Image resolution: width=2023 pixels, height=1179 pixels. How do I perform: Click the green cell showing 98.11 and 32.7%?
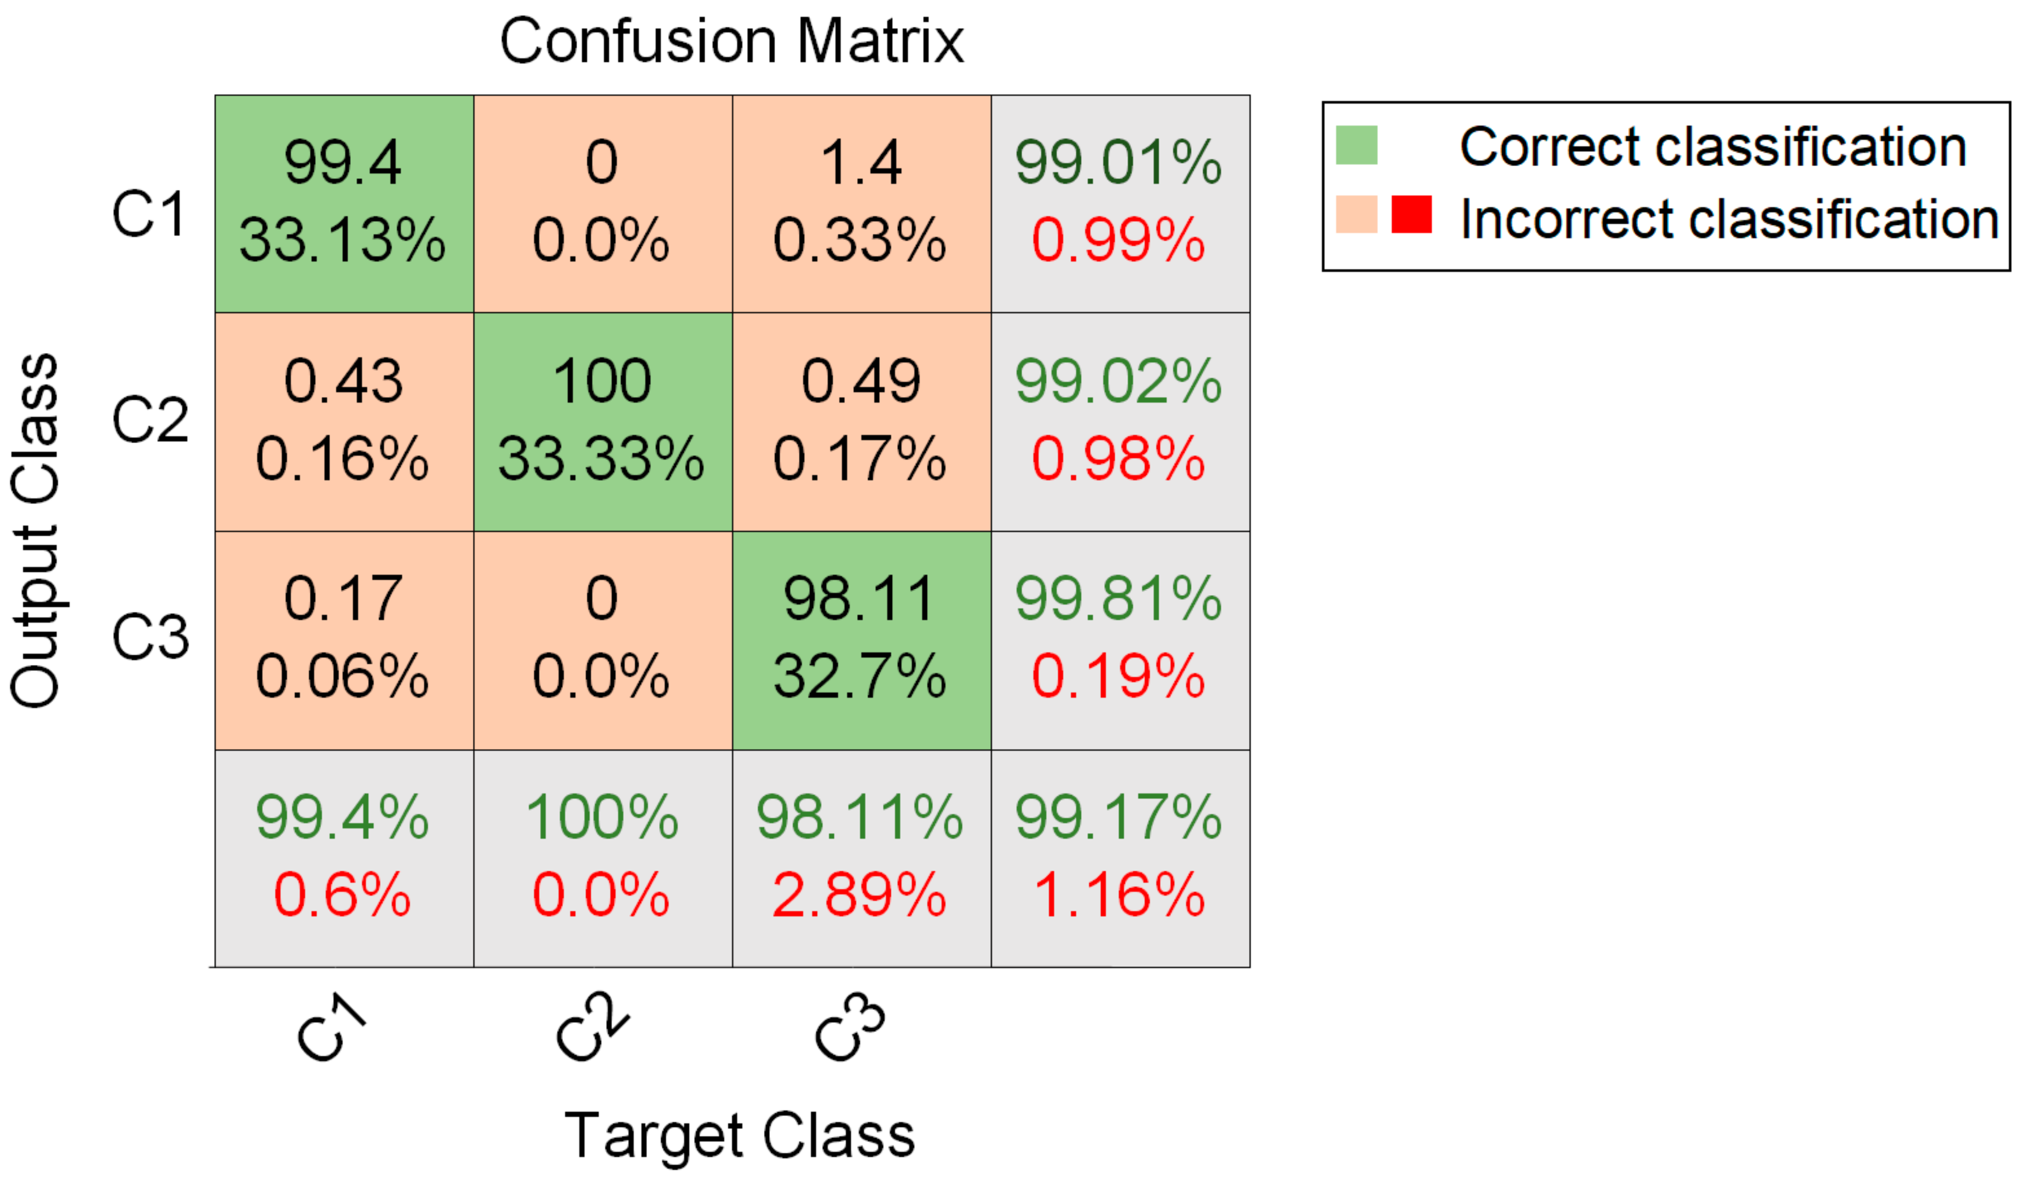[x=861, y=640]
